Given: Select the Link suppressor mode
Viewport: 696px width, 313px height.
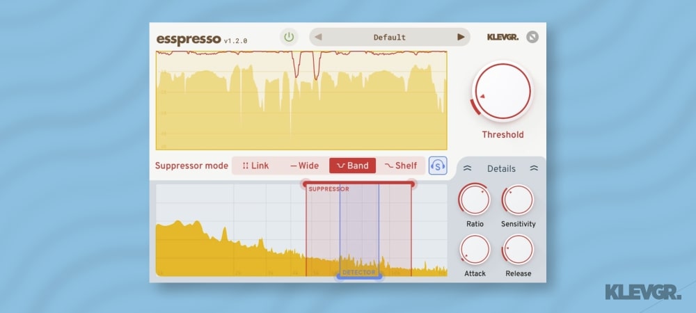Looking at the screenshot, I should (255, 166).
